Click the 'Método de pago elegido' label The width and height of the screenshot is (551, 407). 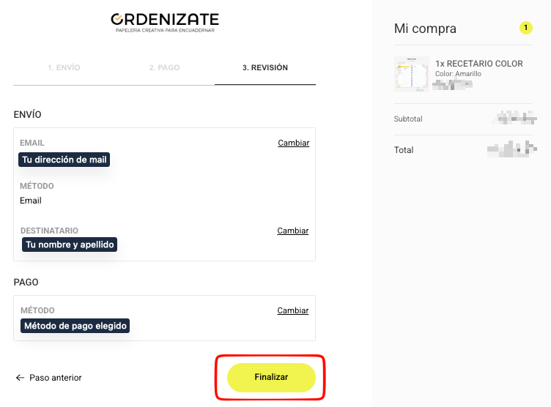(75, 325)
